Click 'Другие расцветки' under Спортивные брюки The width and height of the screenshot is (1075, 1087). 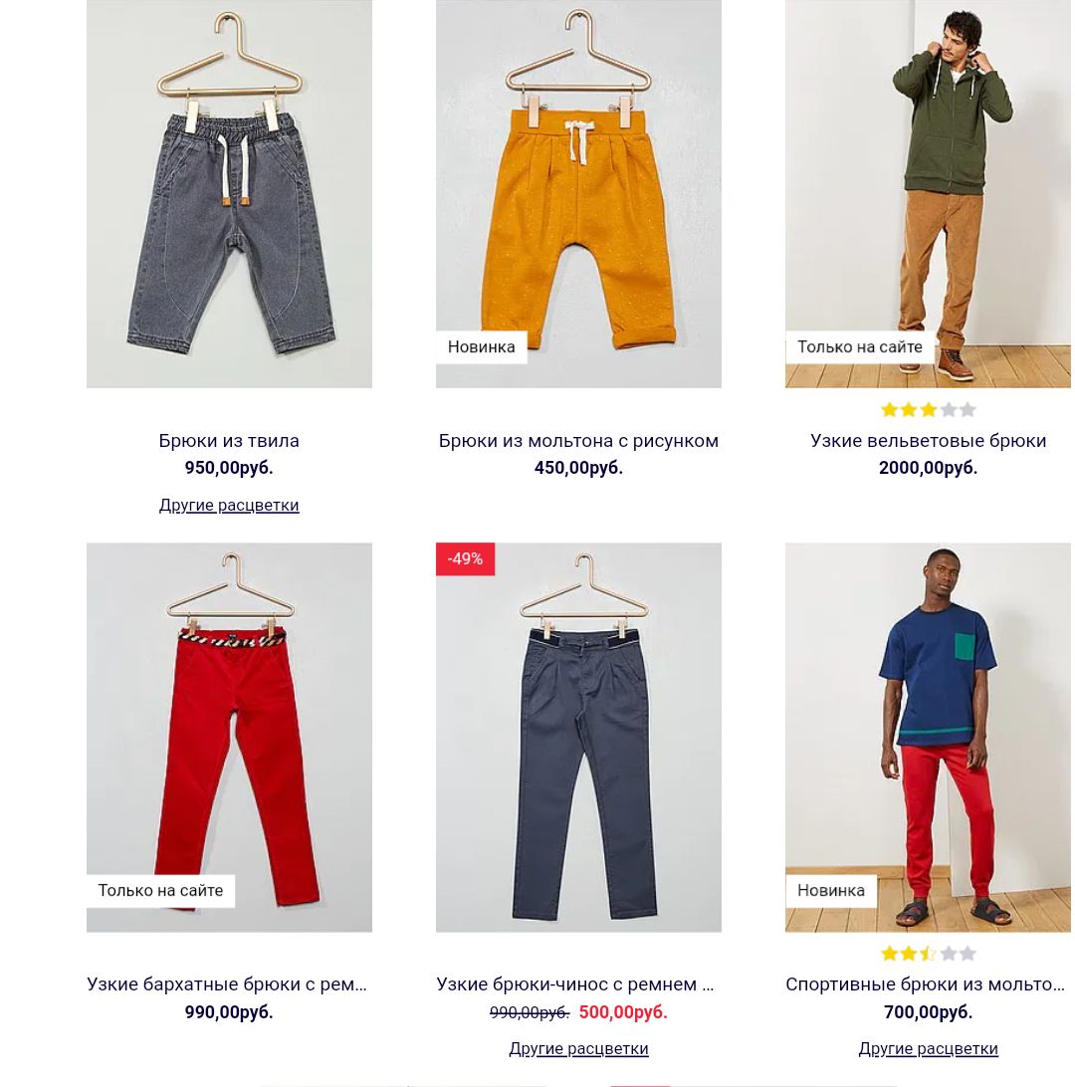pos(928,1049)
